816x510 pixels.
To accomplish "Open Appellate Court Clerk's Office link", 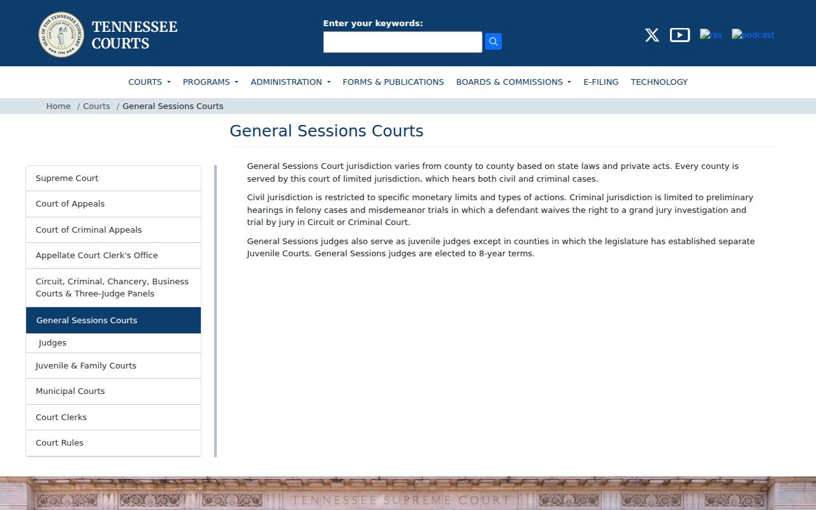I will tap(113, 256).
